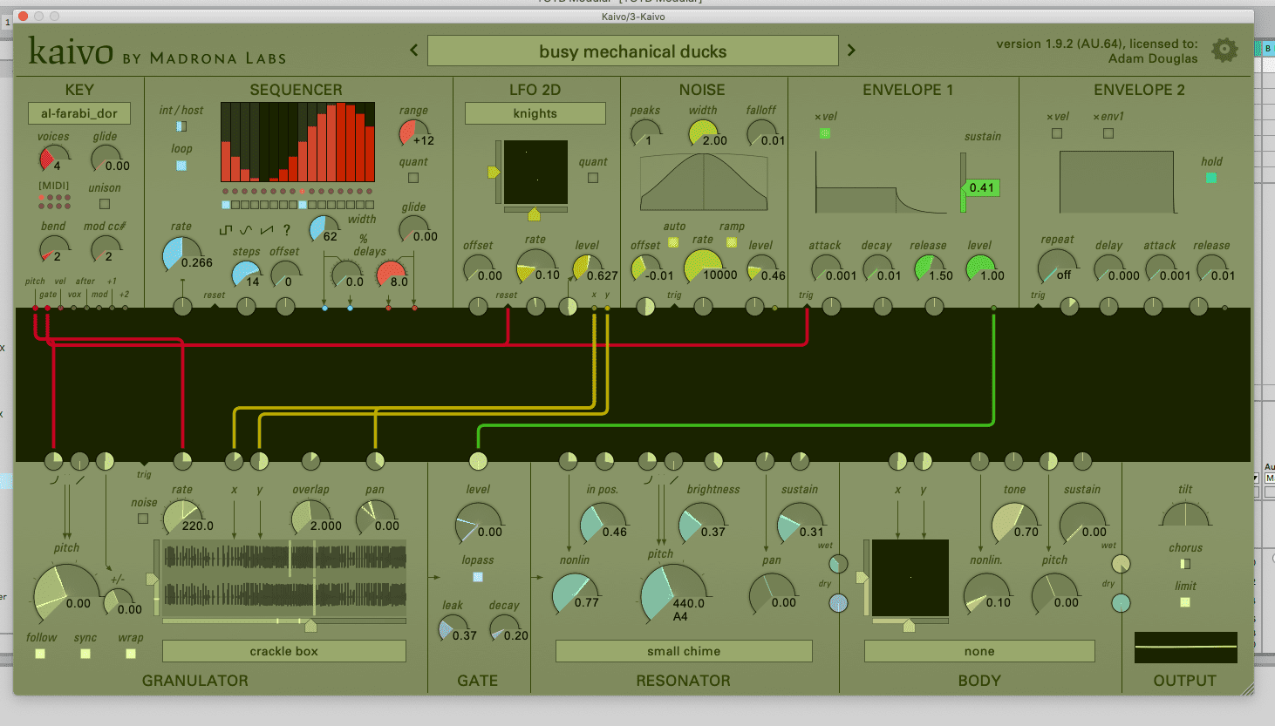
Task: Randomize sequencer with the question mark icon
Action: [286, 230]
